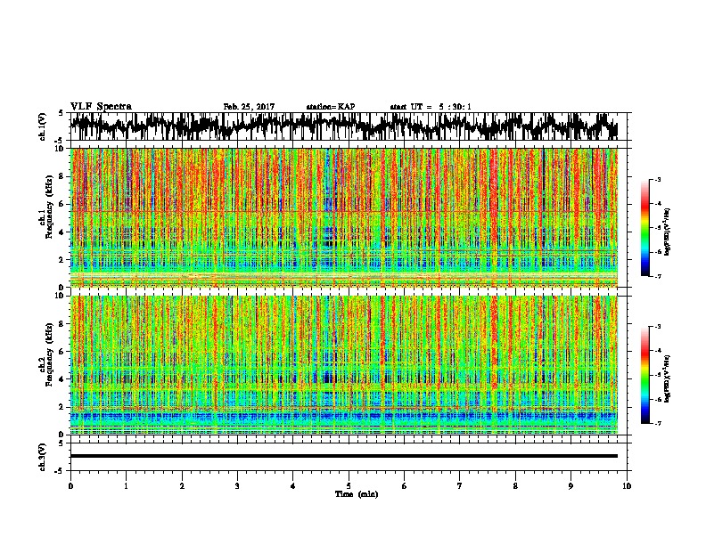This screenshot has width=706, height=545.
Task: Click the '5' tick on ch.1(V) axis
Action: (61, 113)
